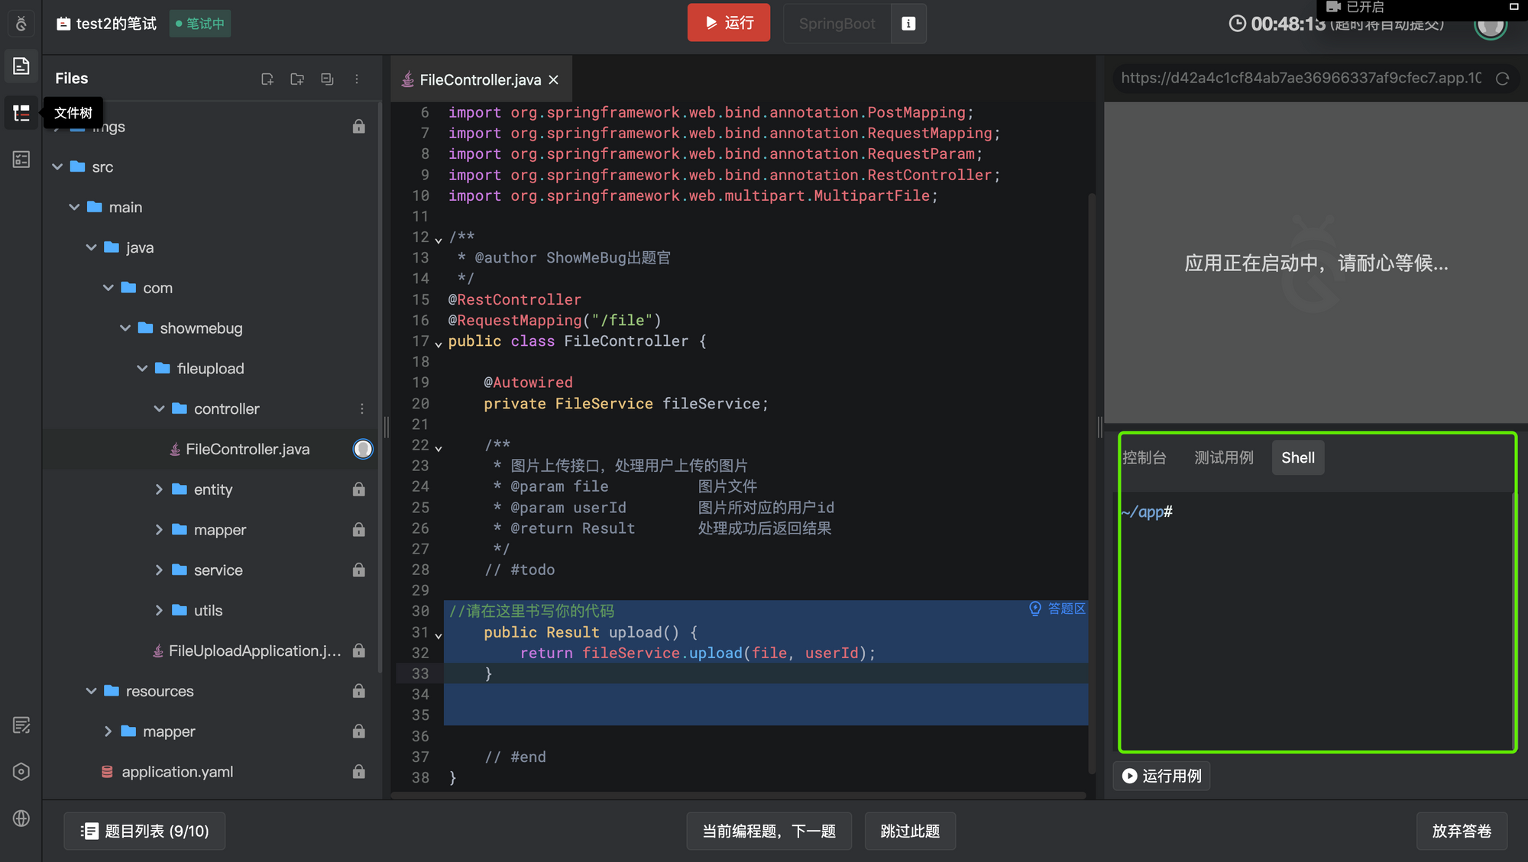Close the FileController.java tab
Viewport: 1528px width, 862px height.
pos(554,79)
